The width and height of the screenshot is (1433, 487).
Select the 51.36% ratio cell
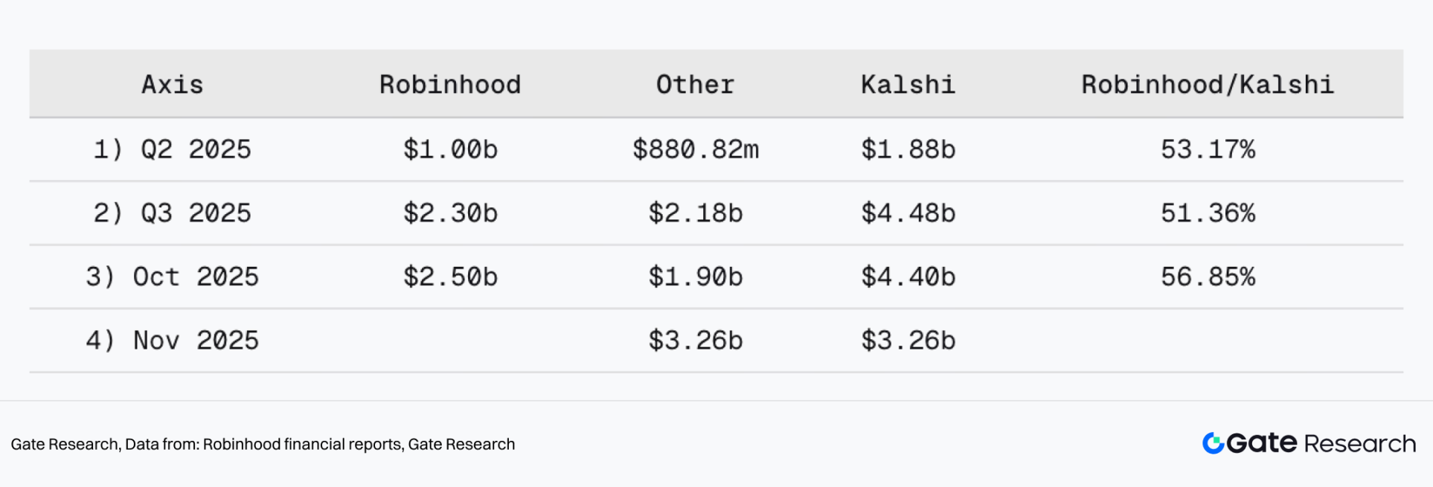click(1207, 213)
